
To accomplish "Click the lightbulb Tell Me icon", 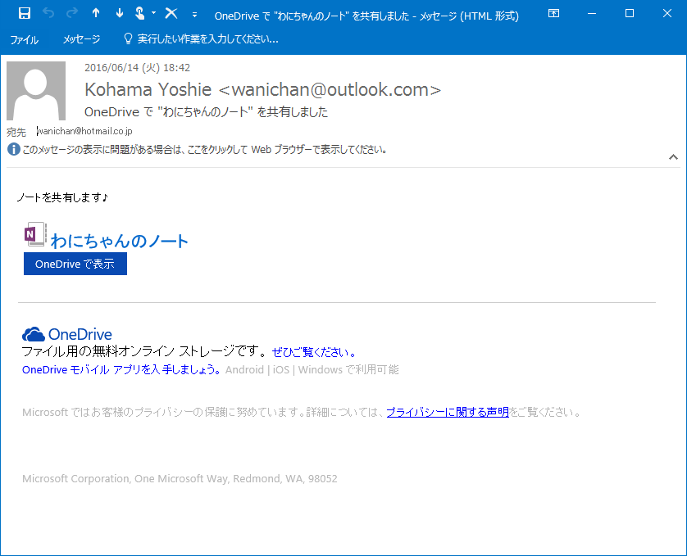I will pyautogui.click(x=128, y=38).
